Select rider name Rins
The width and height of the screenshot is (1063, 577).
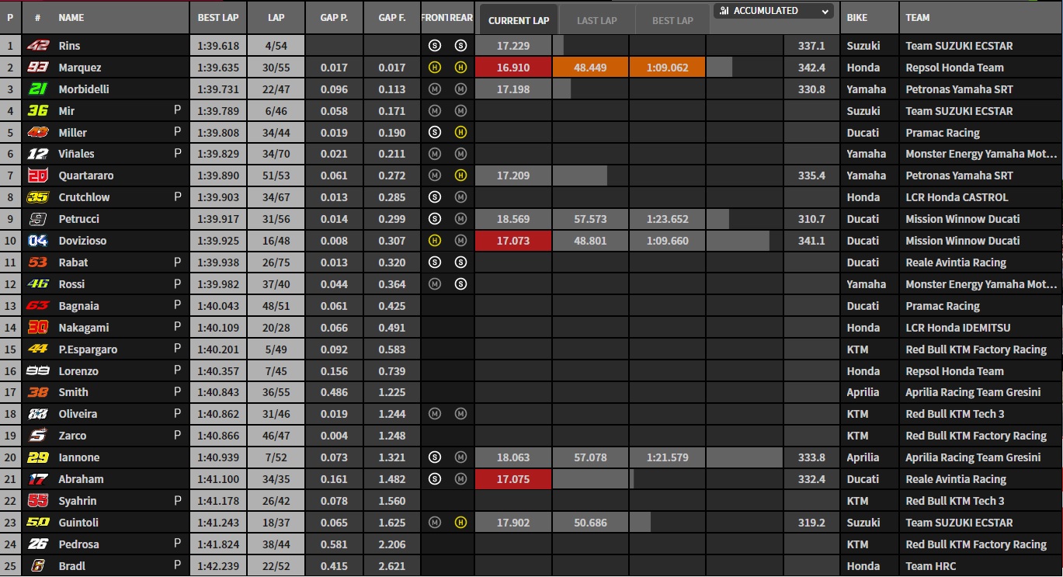click(70, 46)
